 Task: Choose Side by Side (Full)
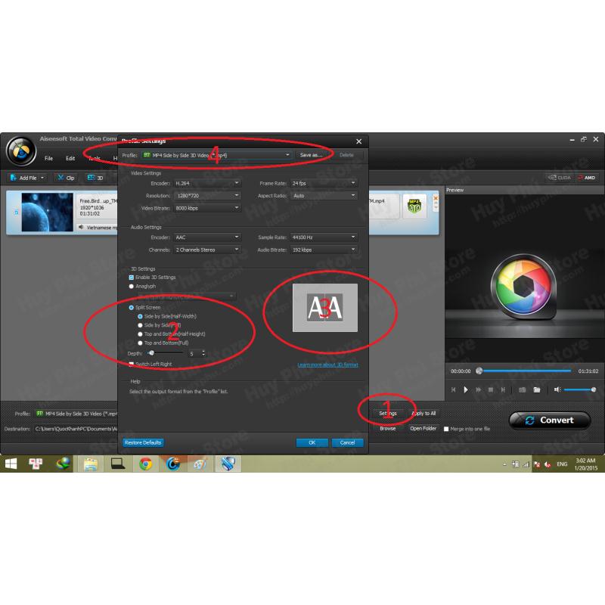coord(140,325)
